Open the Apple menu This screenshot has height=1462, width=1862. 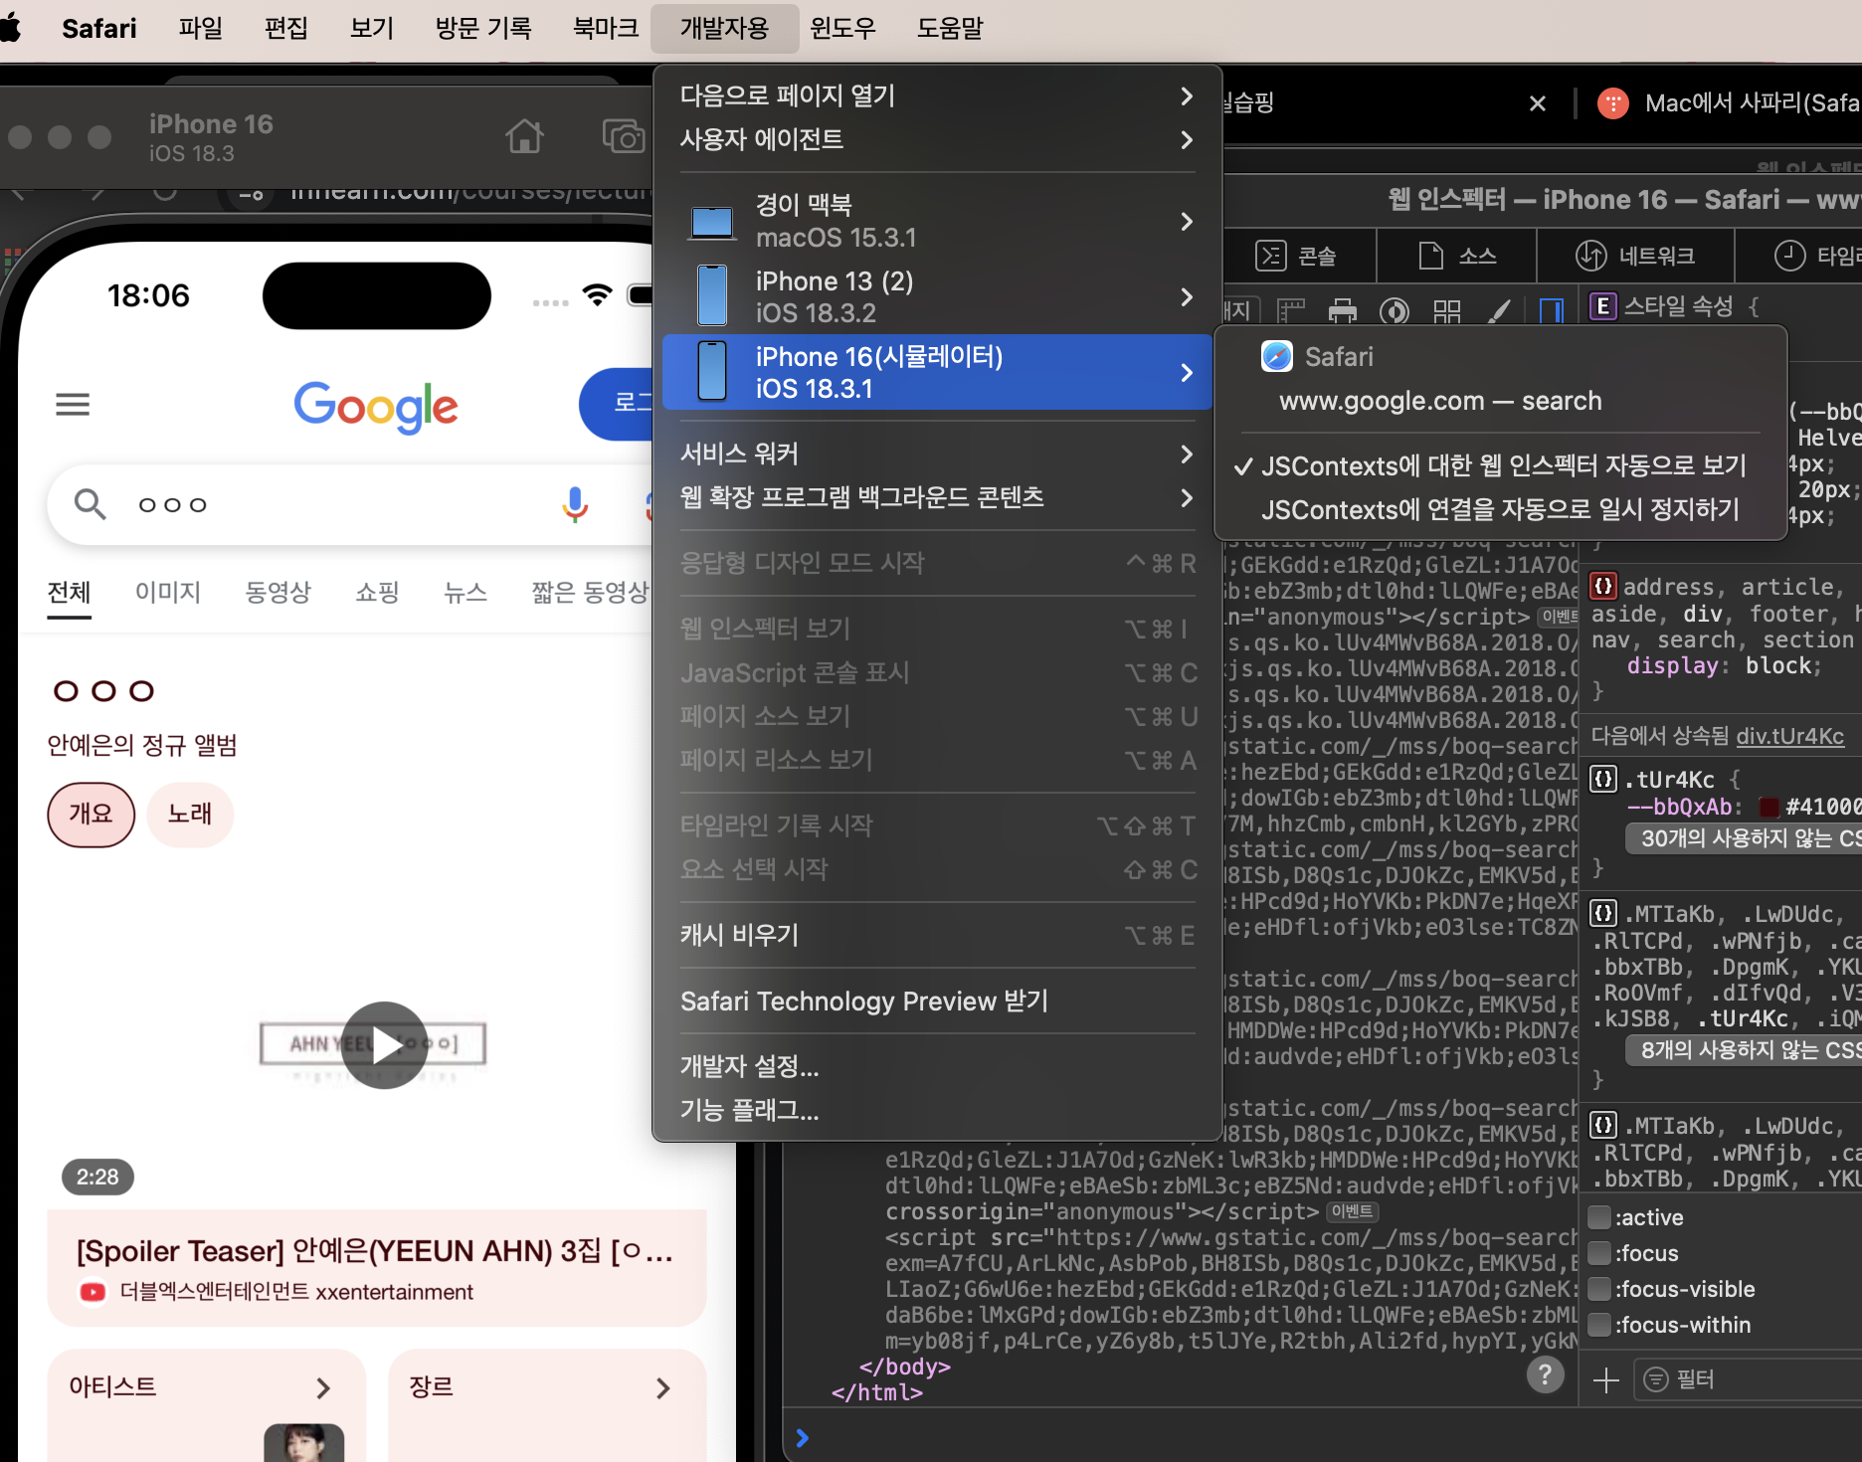10,27
